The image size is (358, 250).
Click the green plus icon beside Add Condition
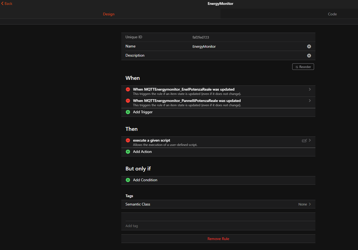[128, 180]
